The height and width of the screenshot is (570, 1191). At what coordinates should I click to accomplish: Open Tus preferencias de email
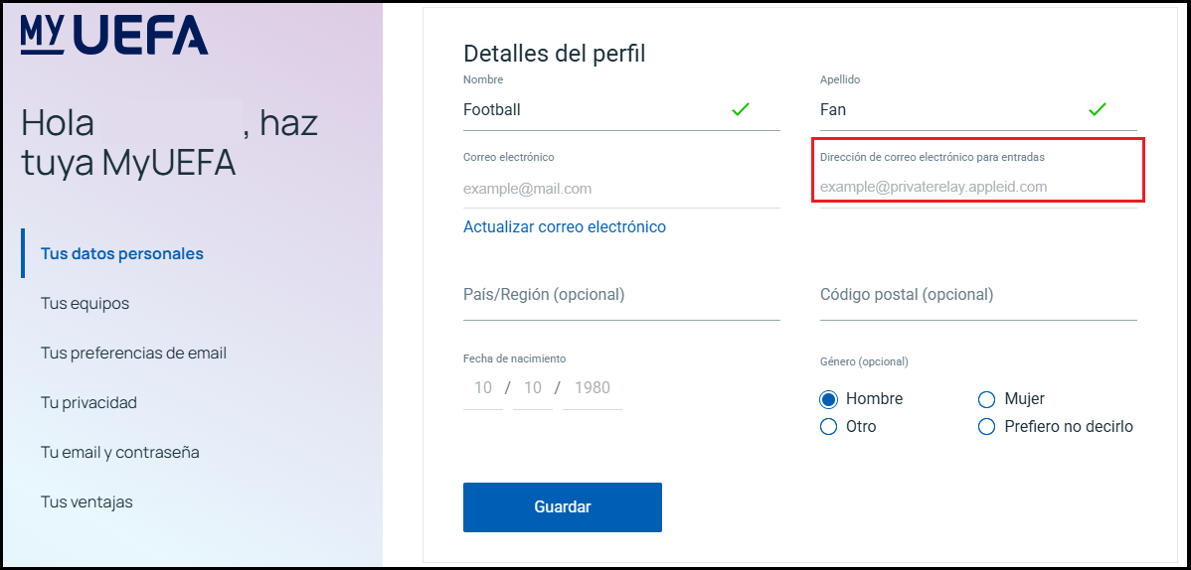tap(134, 354)
